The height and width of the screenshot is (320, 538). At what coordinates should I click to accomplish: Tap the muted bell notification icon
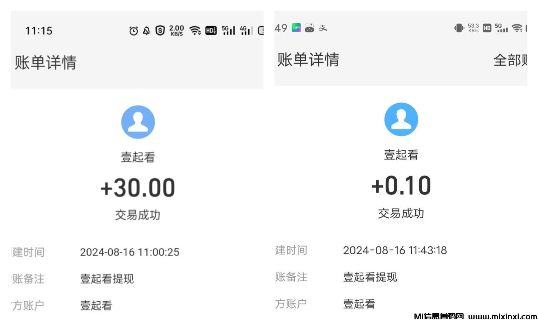pyautogui.click(x=146, y=31)
